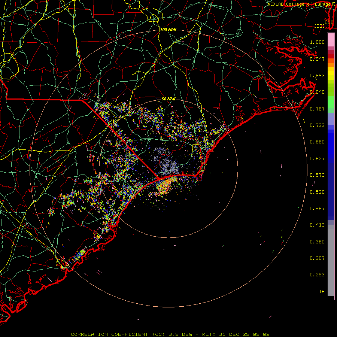Click the 0.467 legend value
337x337 pixels.
coord(317,208)
